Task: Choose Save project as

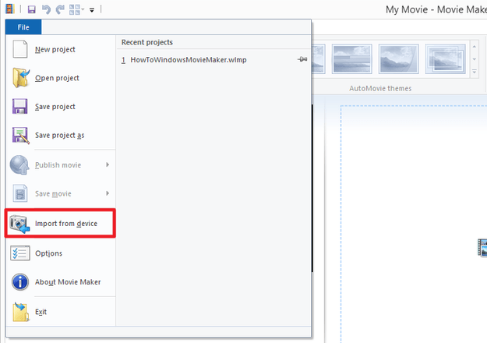Action: point(61,135)
